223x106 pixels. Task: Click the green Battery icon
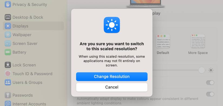point(8,52)
